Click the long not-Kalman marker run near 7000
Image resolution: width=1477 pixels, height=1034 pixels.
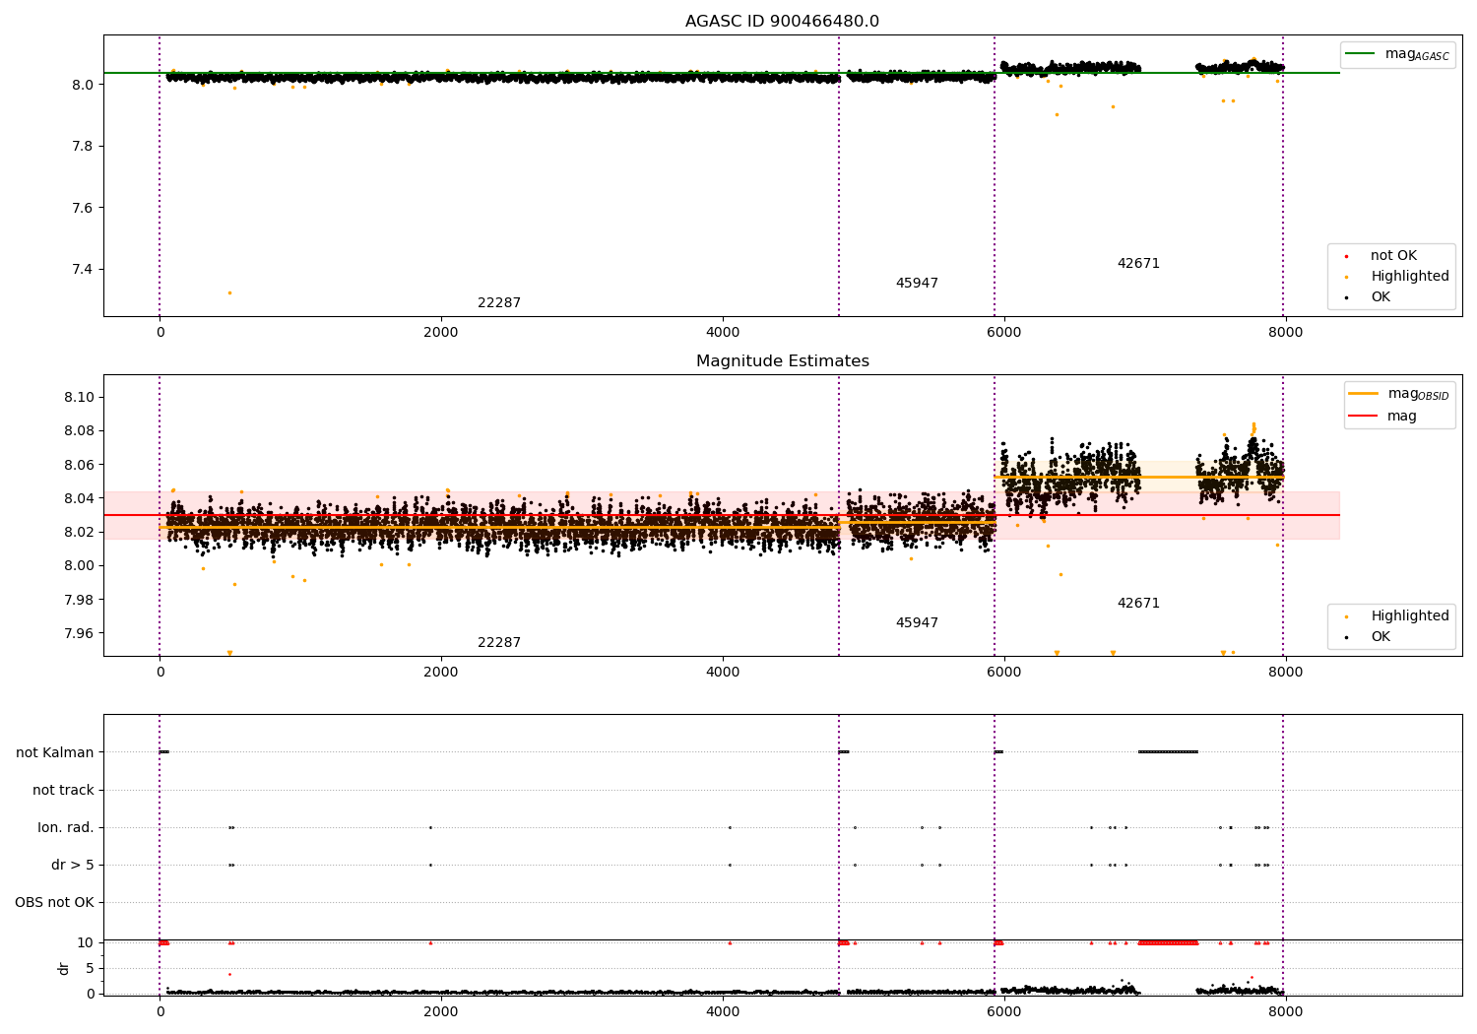click(x=1168, y=752)
